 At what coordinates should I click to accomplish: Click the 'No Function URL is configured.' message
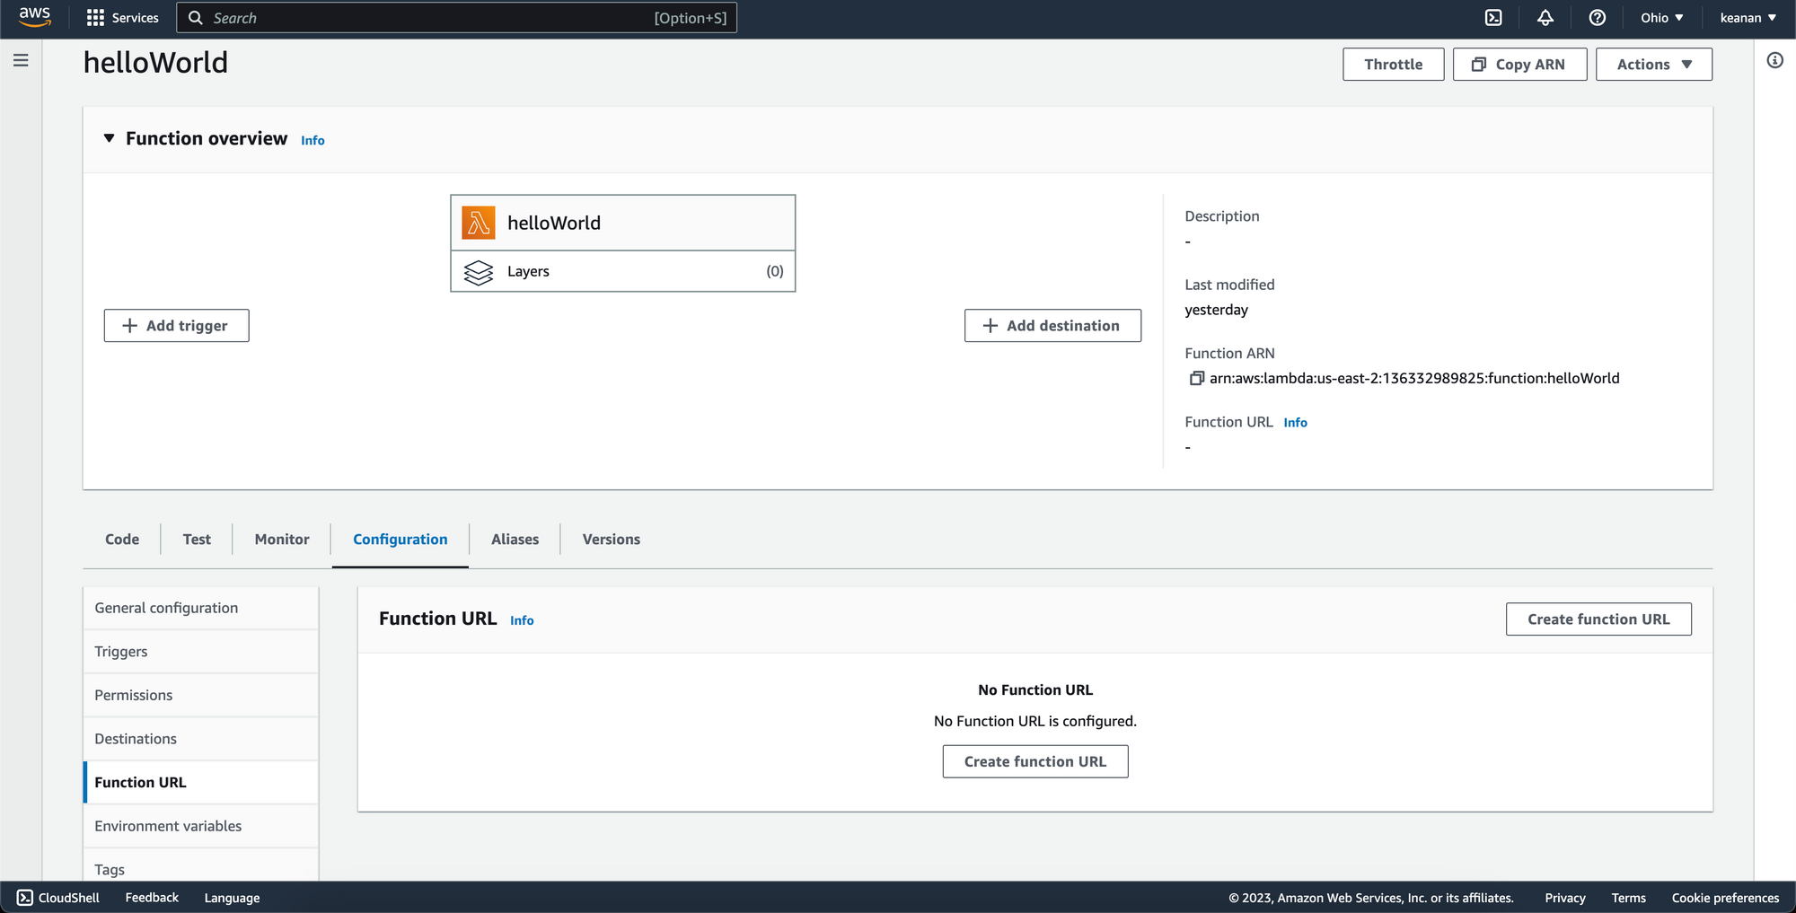(1035, 721)
